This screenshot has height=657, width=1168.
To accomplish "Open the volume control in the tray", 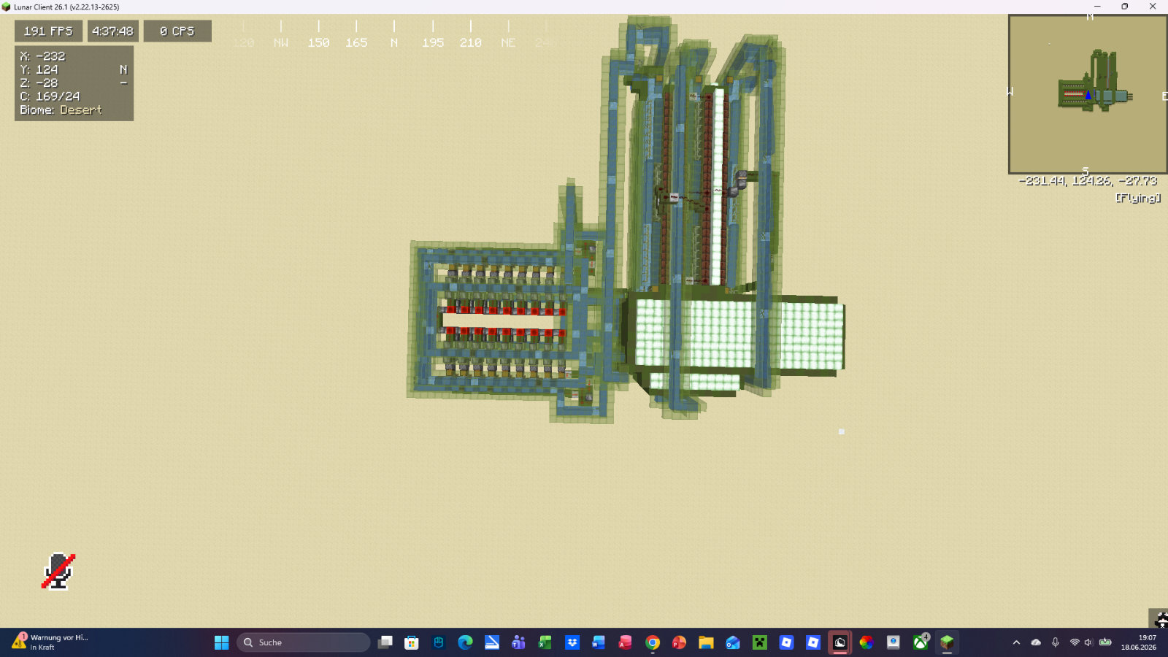I will pyautogui.click(x=1088, y=642).
